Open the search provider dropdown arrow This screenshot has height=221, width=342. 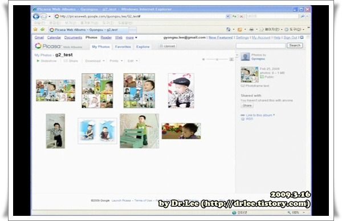[x=307, y=17]
